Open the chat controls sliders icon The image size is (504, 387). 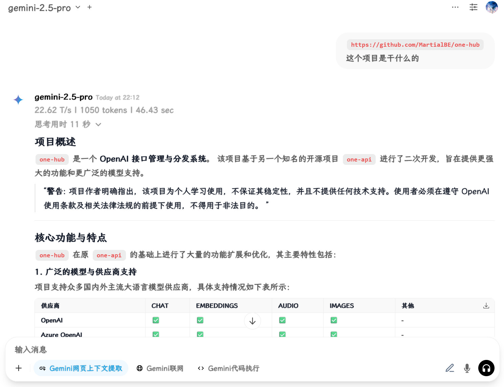(x=474, y=7)
